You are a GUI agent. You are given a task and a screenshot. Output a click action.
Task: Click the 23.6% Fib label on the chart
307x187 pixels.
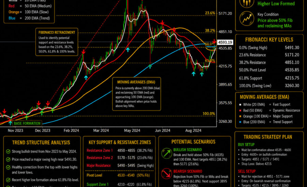pyautogui.click(x=210, y=13)
